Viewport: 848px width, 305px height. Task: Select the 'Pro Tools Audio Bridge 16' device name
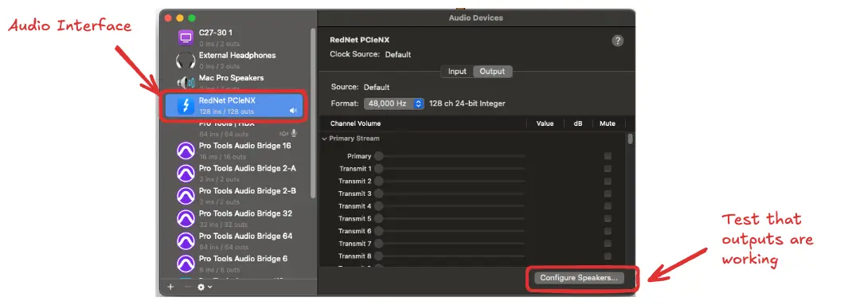click(x=245, y=146)
